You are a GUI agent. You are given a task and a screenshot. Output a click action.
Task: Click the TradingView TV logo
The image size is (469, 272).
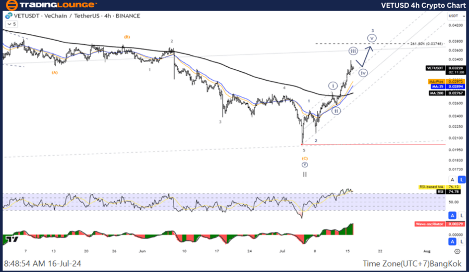click(x=13, y=239)
